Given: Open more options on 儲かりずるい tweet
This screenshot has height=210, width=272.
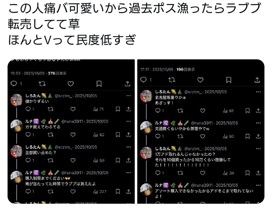Looking at the screenshot, I should pyautogui.click(x=129, y=96).
